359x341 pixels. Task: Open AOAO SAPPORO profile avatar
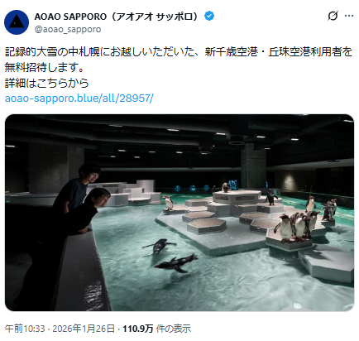(x=17, y=22)
